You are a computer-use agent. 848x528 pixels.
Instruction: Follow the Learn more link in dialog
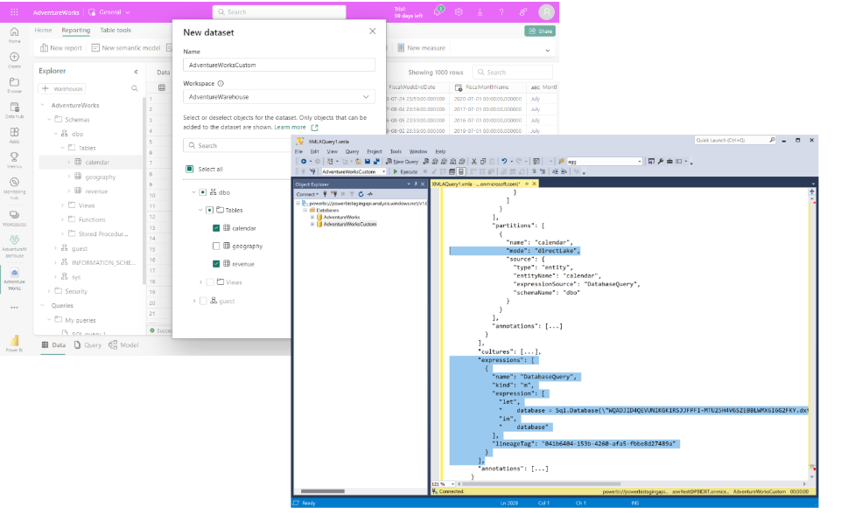coord(290,127)
